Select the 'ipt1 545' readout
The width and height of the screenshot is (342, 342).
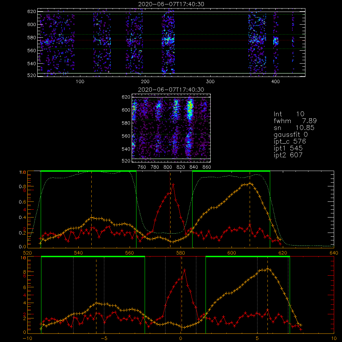[288, 148]
